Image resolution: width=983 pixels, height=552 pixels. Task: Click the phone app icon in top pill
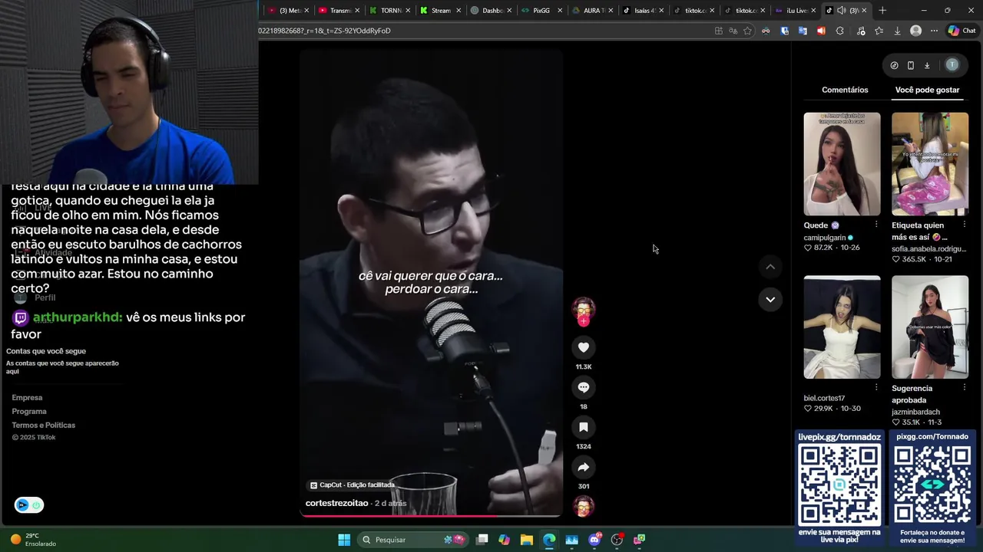click(x=911, y=65)
